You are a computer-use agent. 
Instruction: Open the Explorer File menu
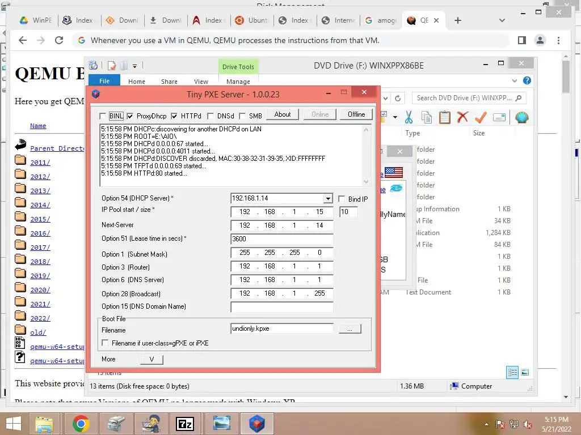pyautogui.click(x=104, y=81)
